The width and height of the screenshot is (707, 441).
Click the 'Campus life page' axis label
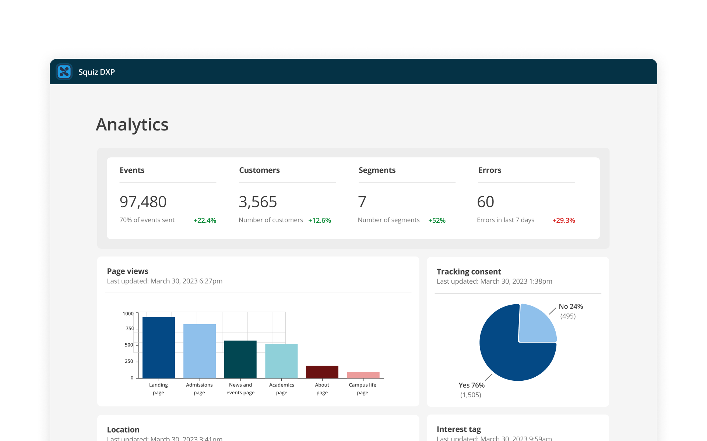click(x=363, y=389)
